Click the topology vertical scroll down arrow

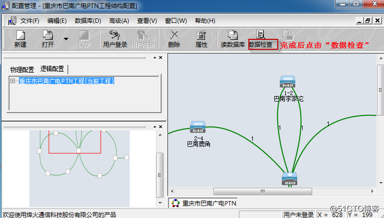381,183
